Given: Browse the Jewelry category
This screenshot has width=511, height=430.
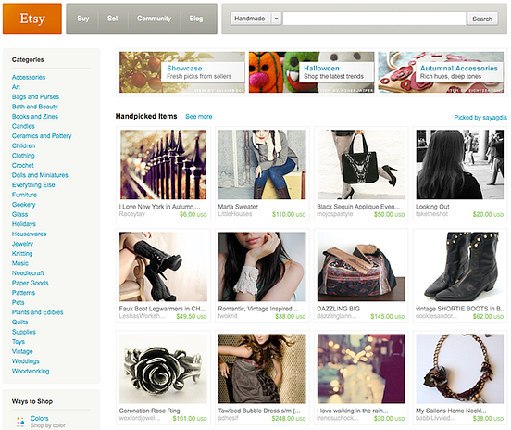Looking at the screenshot, I should (22, 244).
